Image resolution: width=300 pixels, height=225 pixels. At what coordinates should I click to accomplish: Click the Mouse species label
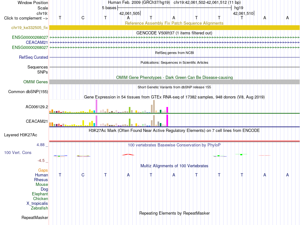coord(42,185)
